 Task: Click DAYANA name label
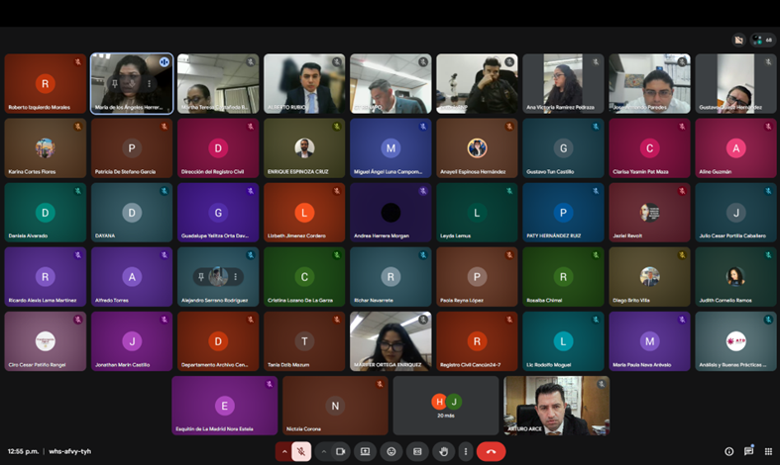pyautogui.click(x=105, y=236)
